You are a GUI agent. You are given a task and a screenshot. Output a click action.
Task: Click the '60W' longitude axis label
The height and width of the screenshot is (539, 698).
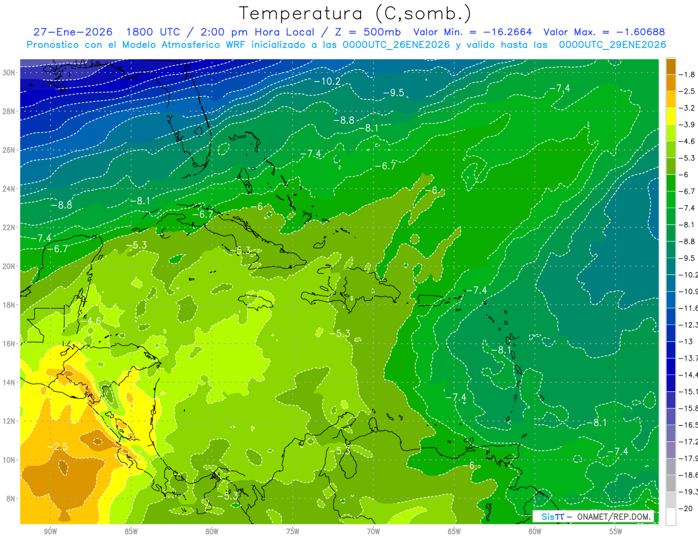(535, 531)
